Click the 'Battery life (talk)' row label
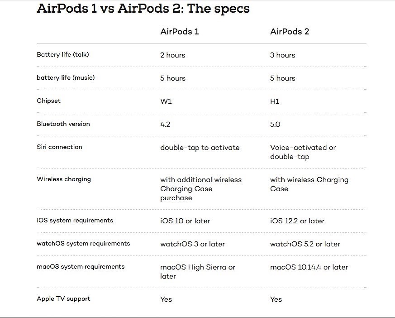Image resolution: width=395 pixels, height=318 pixels. coord(63,54)
